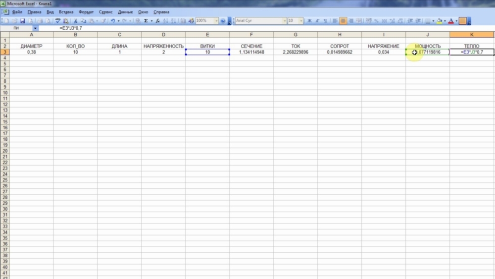Toggle align left
The width and height of the screenshot is (495, 279).
coord(335,20)
